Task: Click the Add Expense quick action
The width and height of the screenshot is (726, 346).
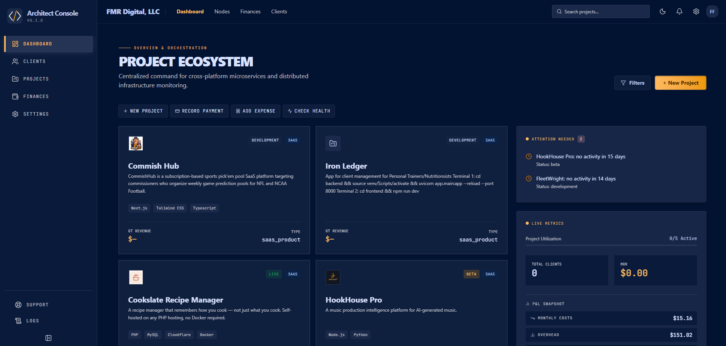Action: (255, 111)
